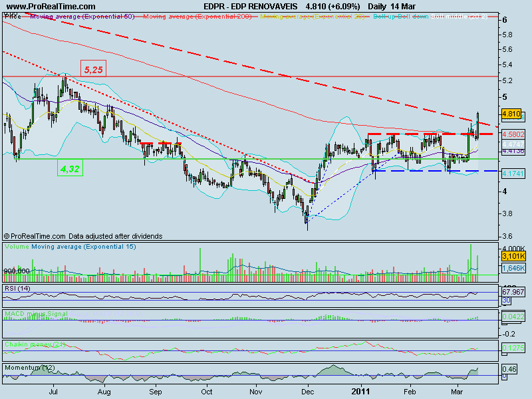Click the www.ProRealTime.com title text

click(x=51, y=7)
